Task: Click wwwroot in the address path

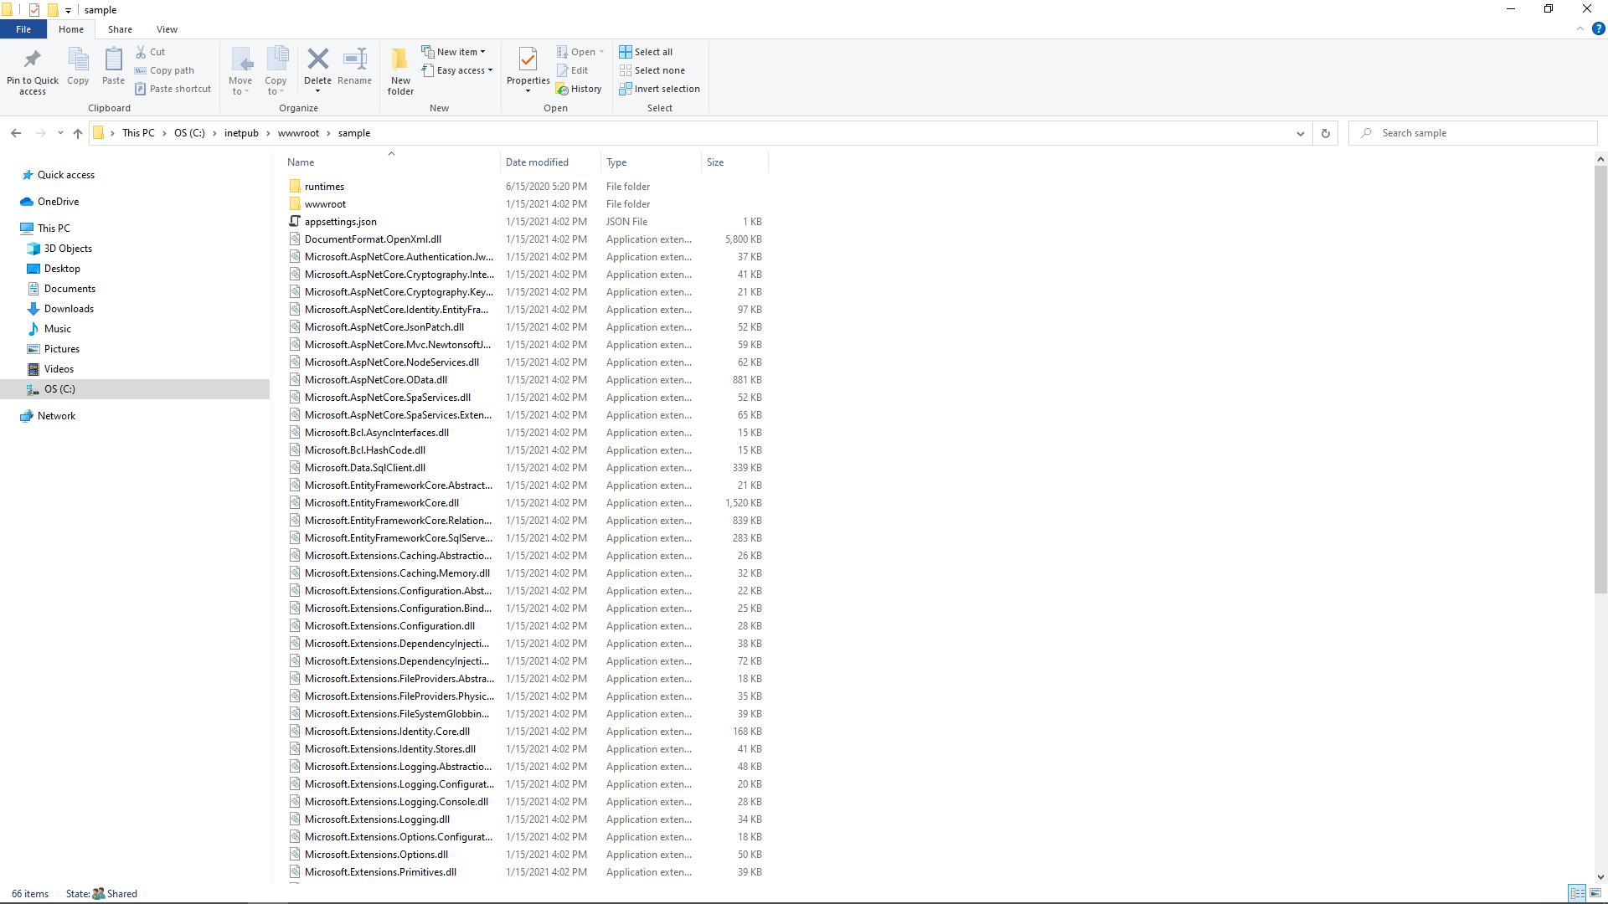Action: [298, 133]
